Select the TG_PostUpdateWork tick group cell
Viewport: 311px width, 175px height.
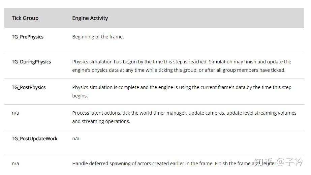35,139
